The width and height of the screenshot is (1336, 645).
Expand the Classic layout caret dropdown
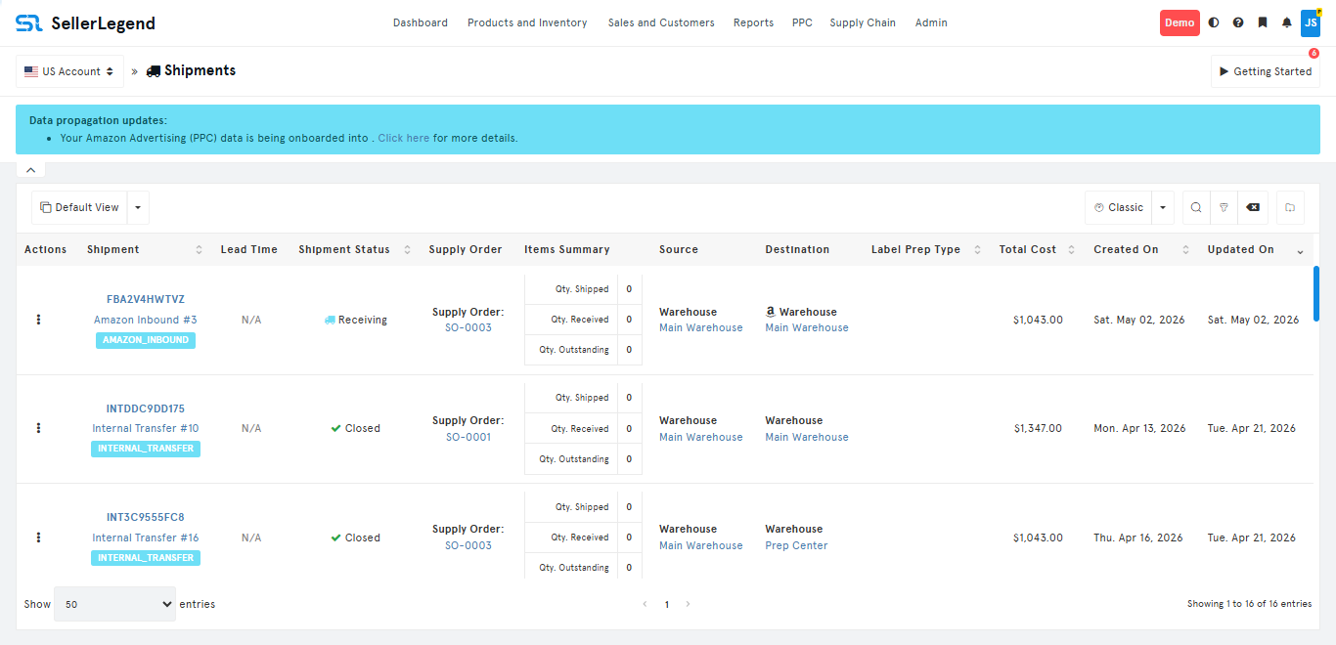pos(1163,207)
